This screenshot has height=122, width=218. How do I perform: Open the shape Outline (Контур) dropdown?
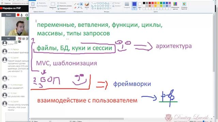point(116,3)
